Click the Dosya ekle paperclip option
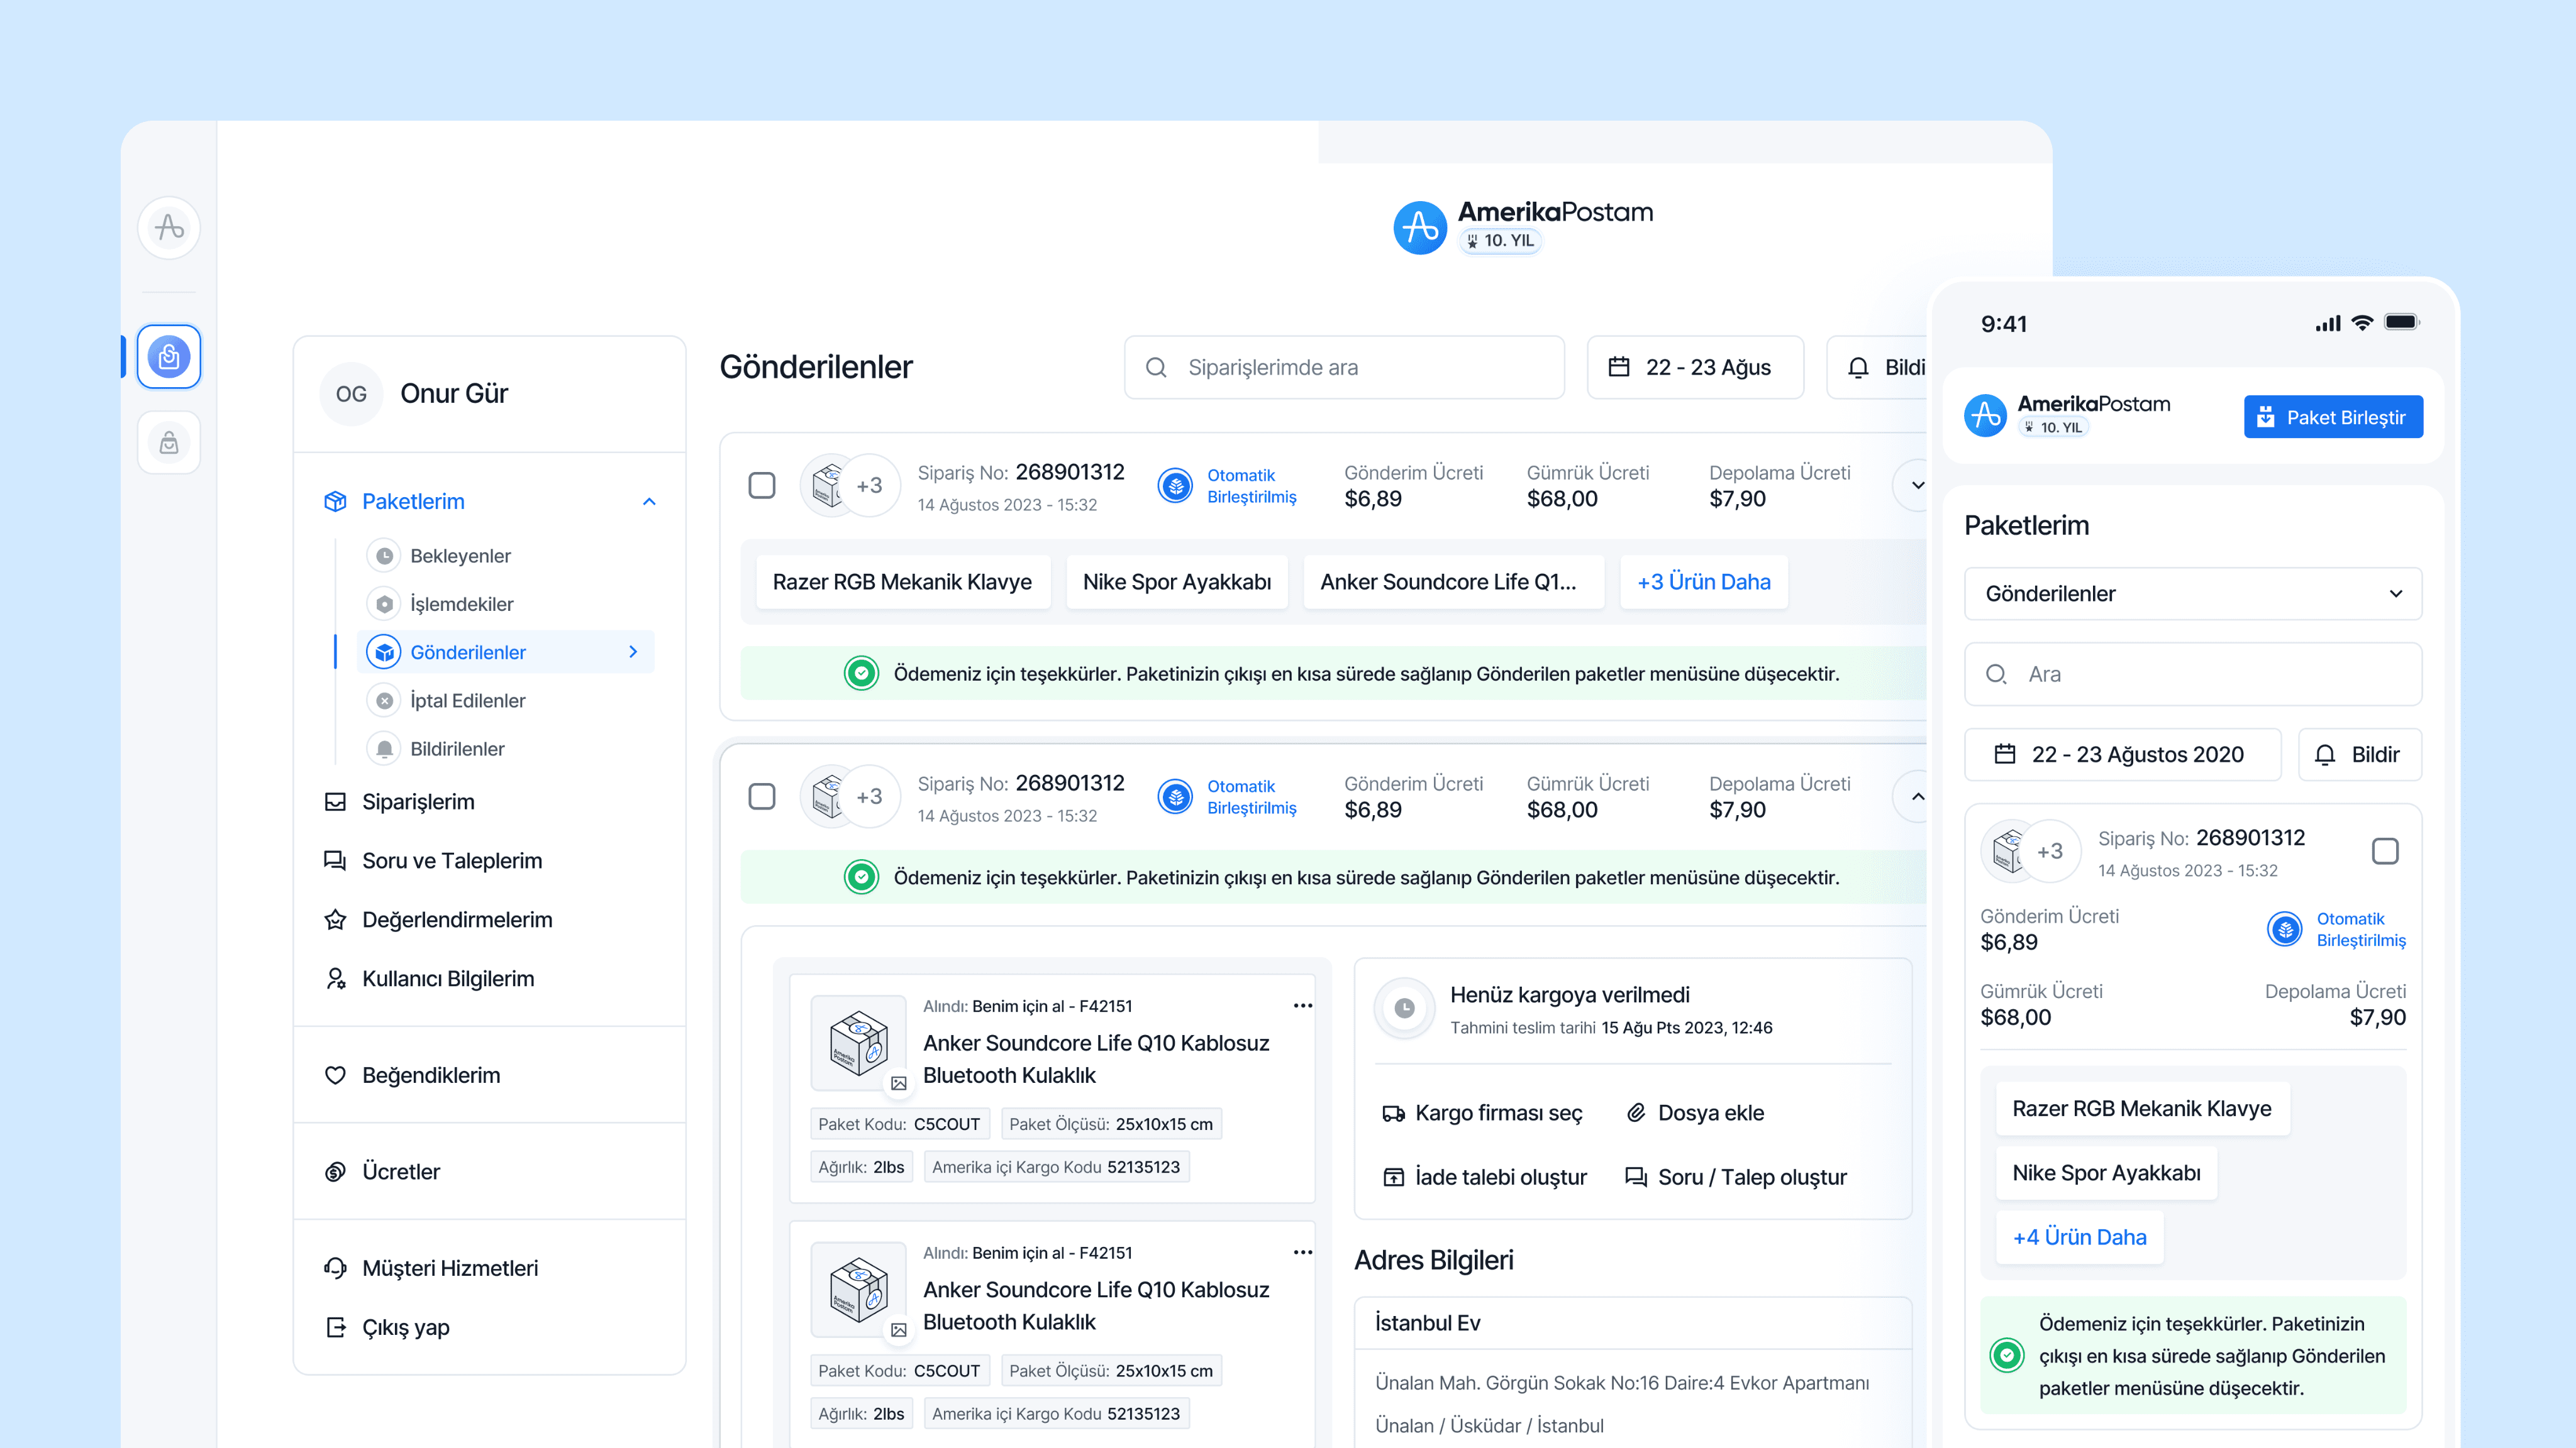 click(x=1695, y=1113)
